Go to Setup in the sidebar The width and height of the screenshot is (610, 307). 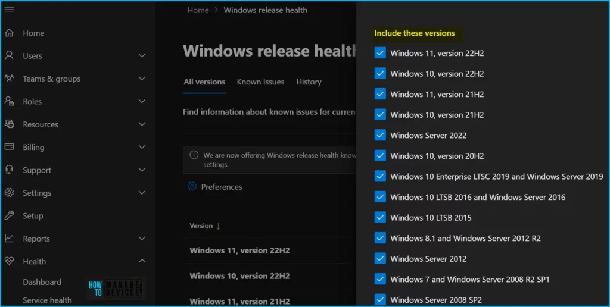(x=33, y=216)
